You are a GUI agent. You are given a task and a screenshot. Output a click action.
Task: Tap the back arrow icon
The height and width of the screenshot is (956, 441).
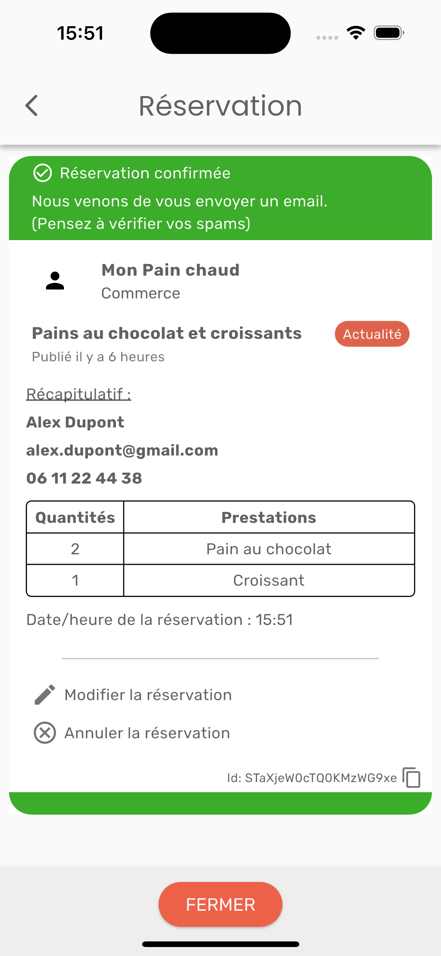(32, 105)
